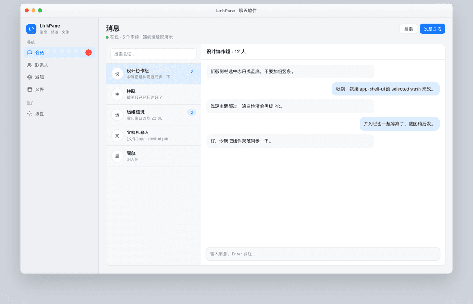Screen dimensions: 473x304
Task: Click message 好，今晚把组件规范同步一下
Action: 290,141
